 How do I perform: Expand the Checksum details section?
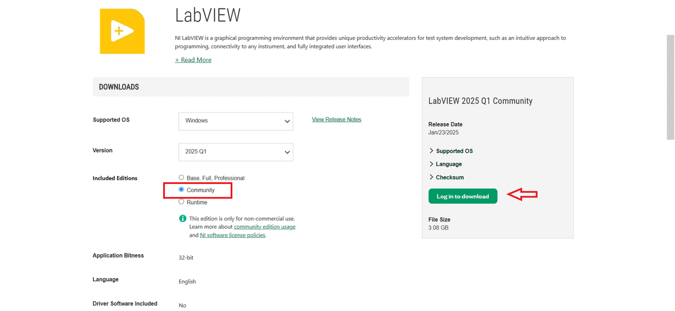(x=447, y=177)
